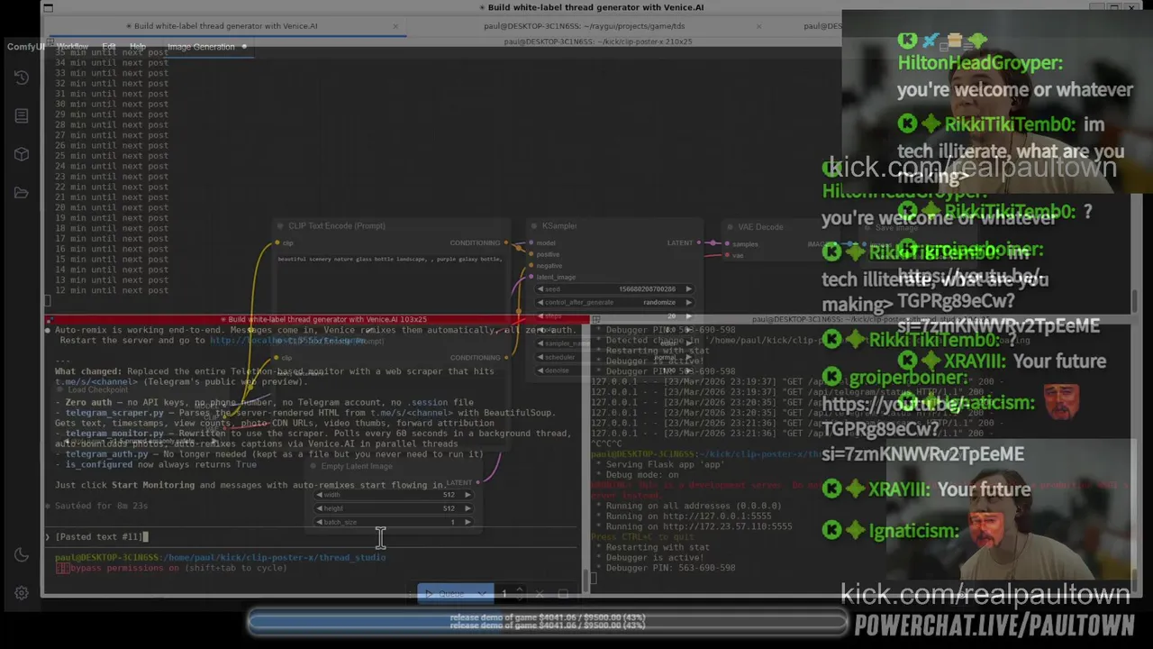Collapse the VAE Decode node via its dot
This screenshot has width=1153, height=649.
[730, 227]
